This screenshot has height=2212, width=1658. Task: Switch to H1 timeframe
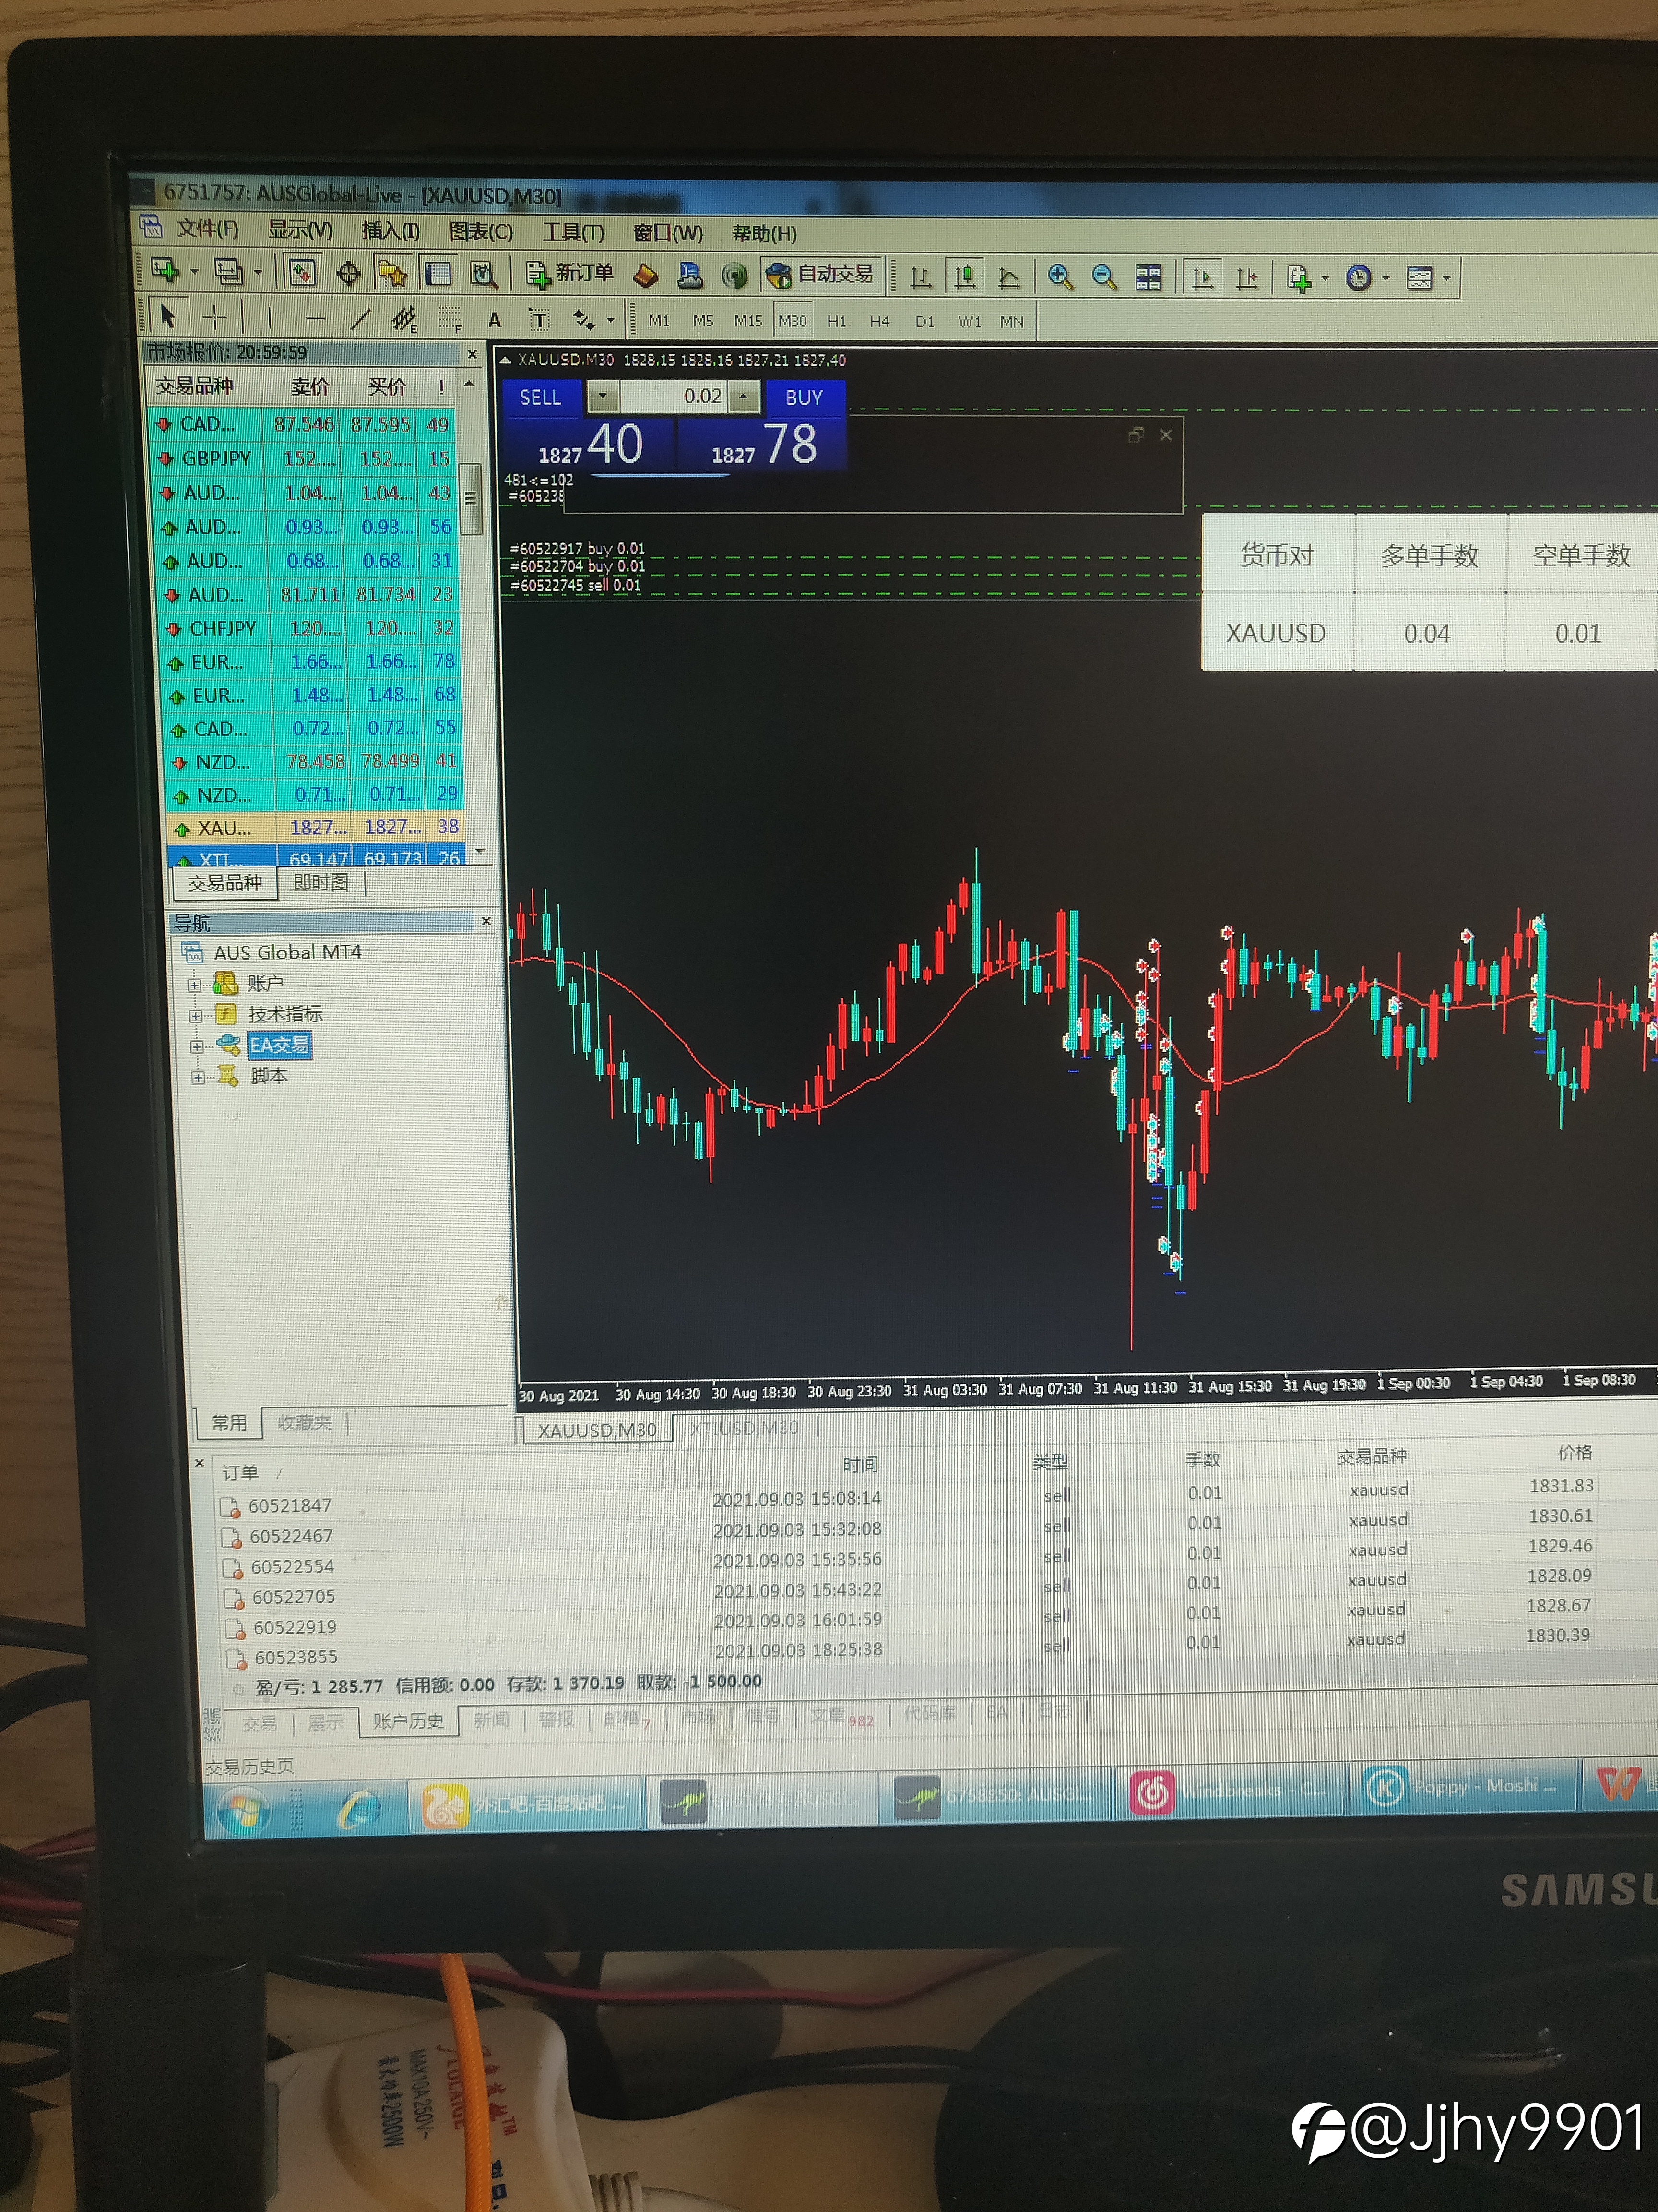(x=837, y=321)
